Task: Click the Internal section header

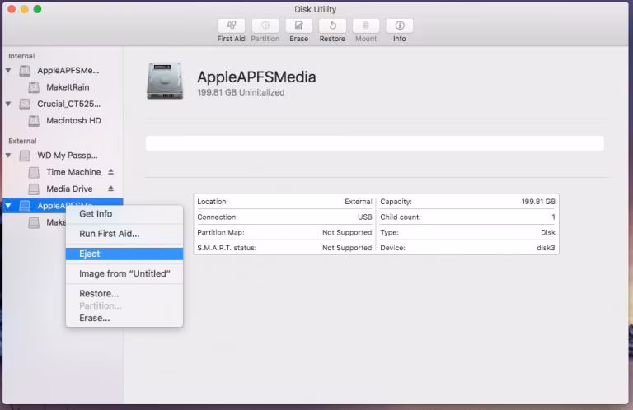Action: click(x=21, y=56)
